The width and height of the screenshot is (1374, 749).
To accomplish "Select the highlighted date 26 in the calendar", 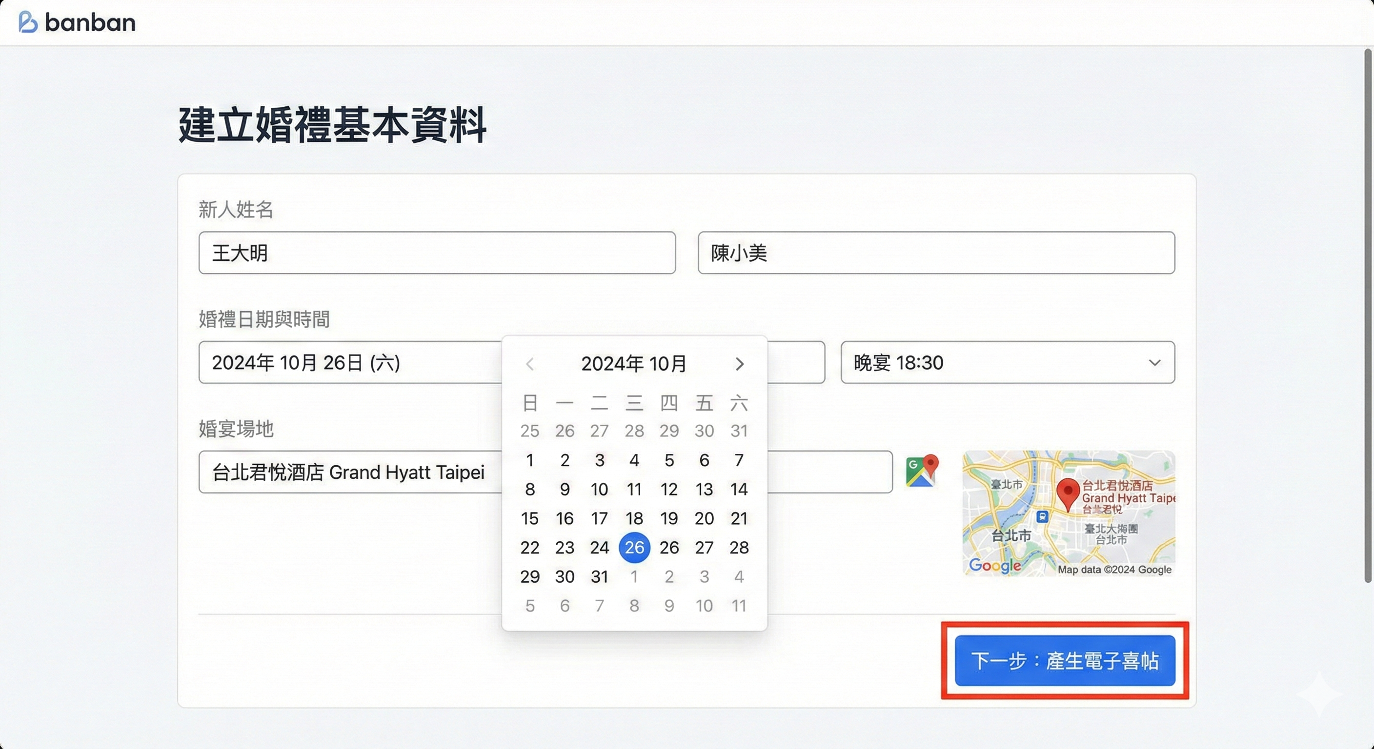I will [x=634, y=548].
